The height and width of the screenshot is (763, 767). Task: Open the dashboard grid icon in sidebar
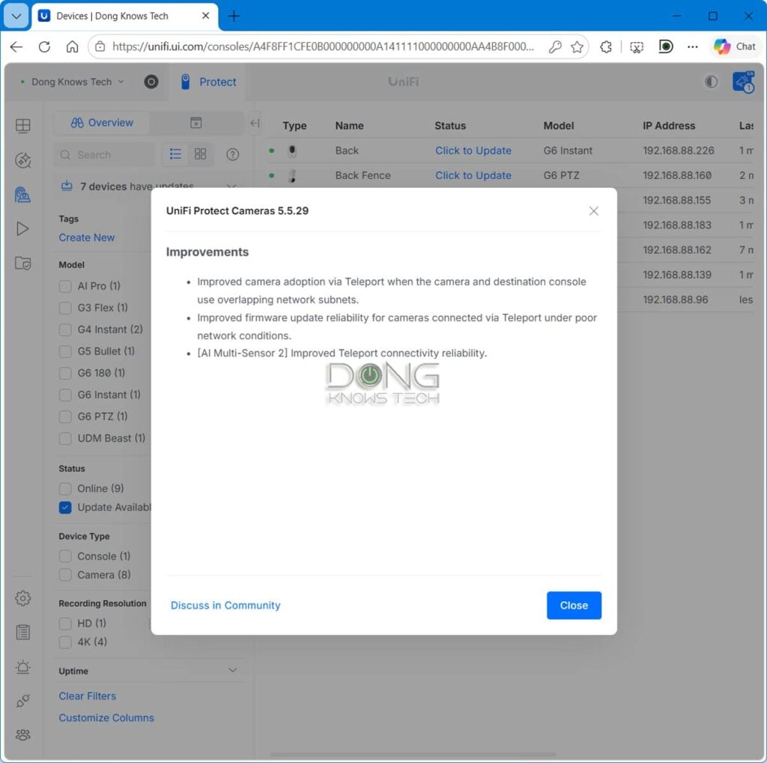tap(23, 125)
